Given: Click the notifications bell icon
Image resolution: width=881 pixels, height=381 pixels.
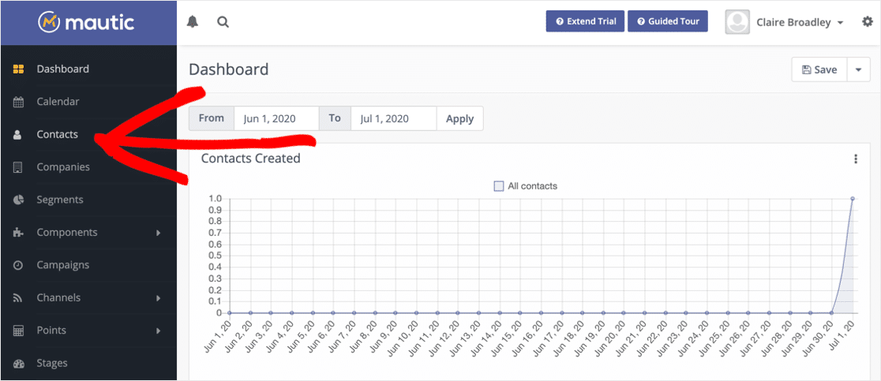Looking at the screenshot, I should 193,22.
